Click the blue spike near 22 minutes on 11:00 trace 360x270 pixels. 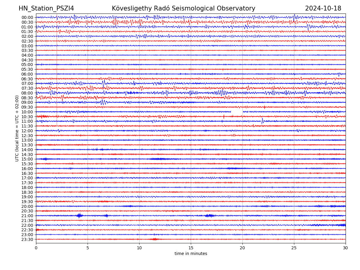tap(262, 121)
